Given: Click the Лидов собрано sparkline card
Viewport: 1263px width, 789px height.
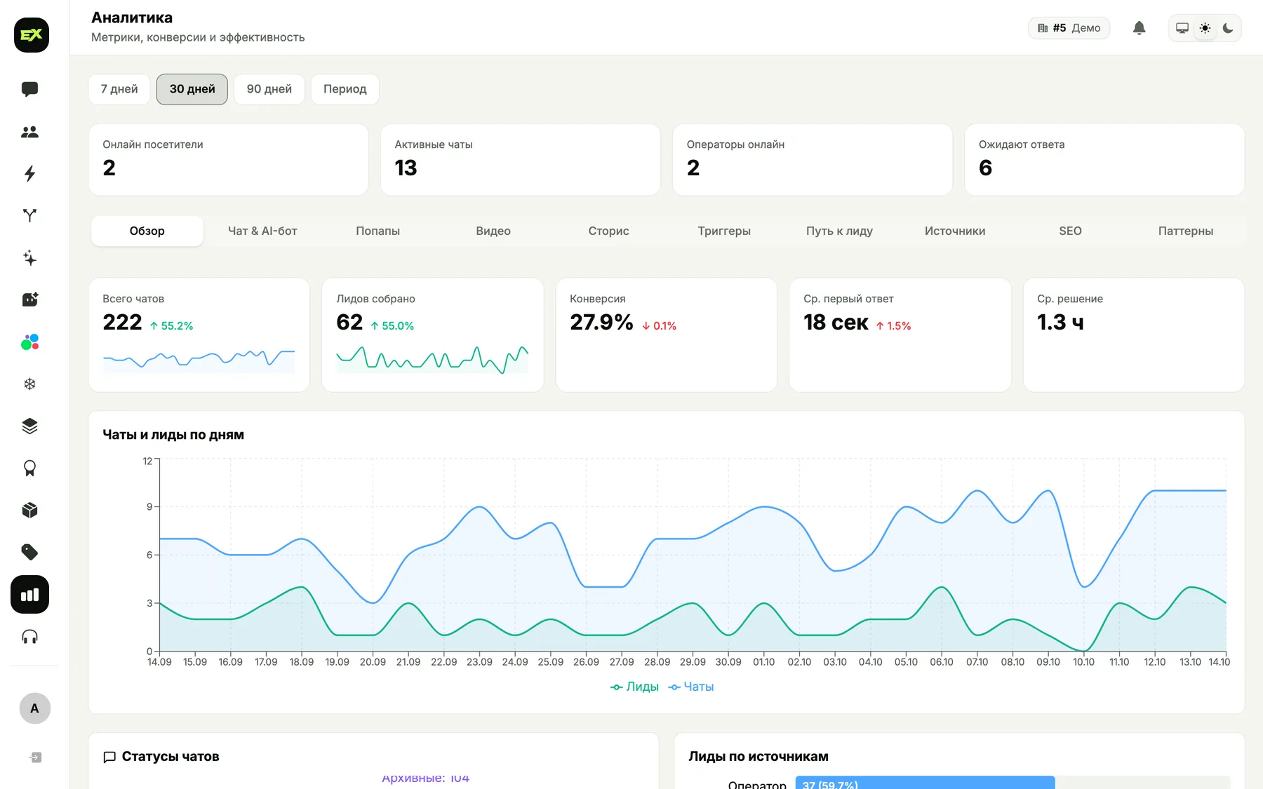Looking at the screenshot, I should pyautogui.click(x=432, y=335).
